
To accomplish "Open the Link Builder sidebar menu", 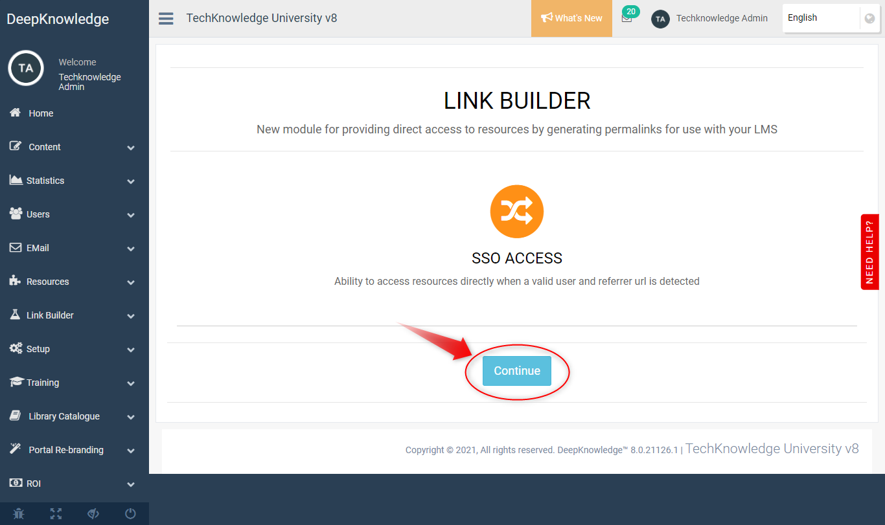I will (75, 315).
